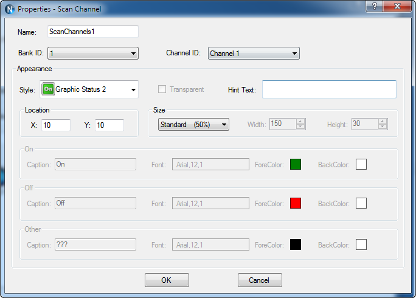Pick the Other BackColor white swatch

click(361, 244)
